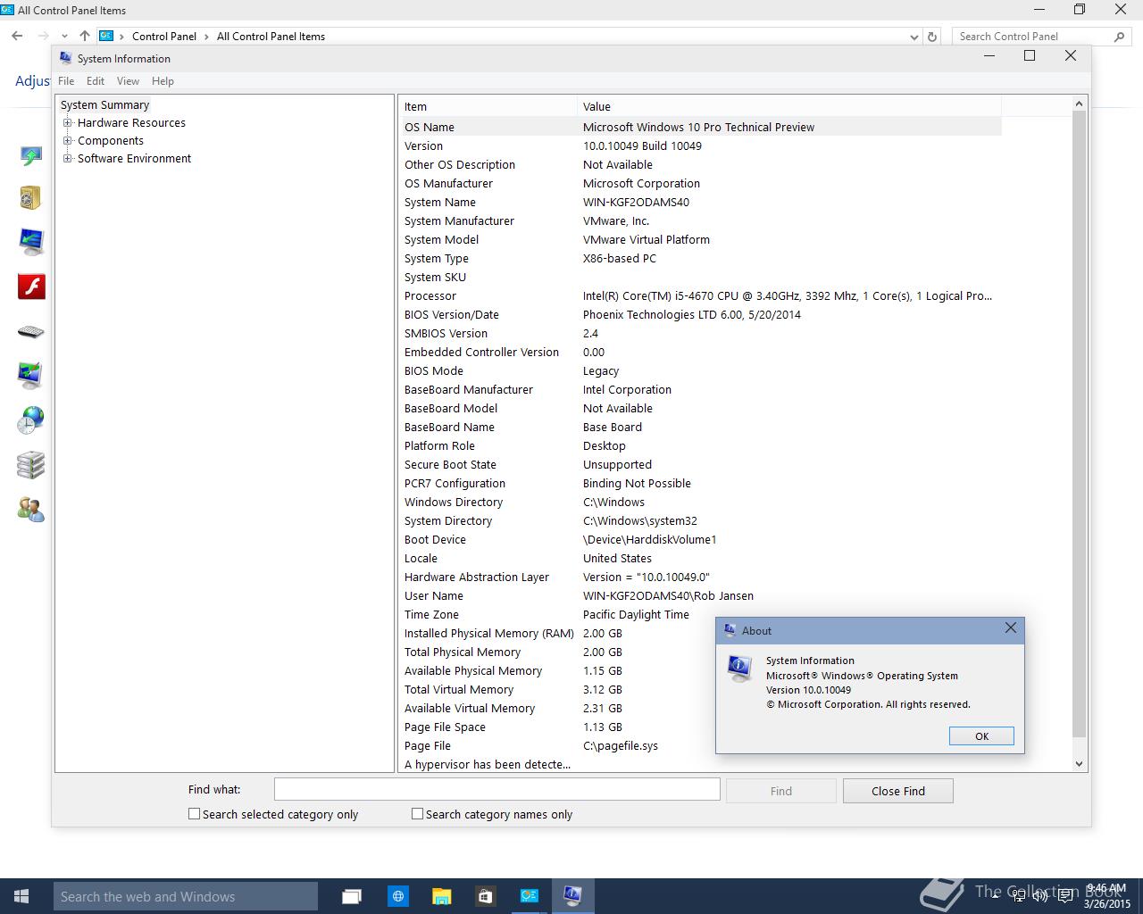The width and height of the screenshot is (1143, 914).
Task: Open the volume tray icon
Action: [x=1039, y=897]
